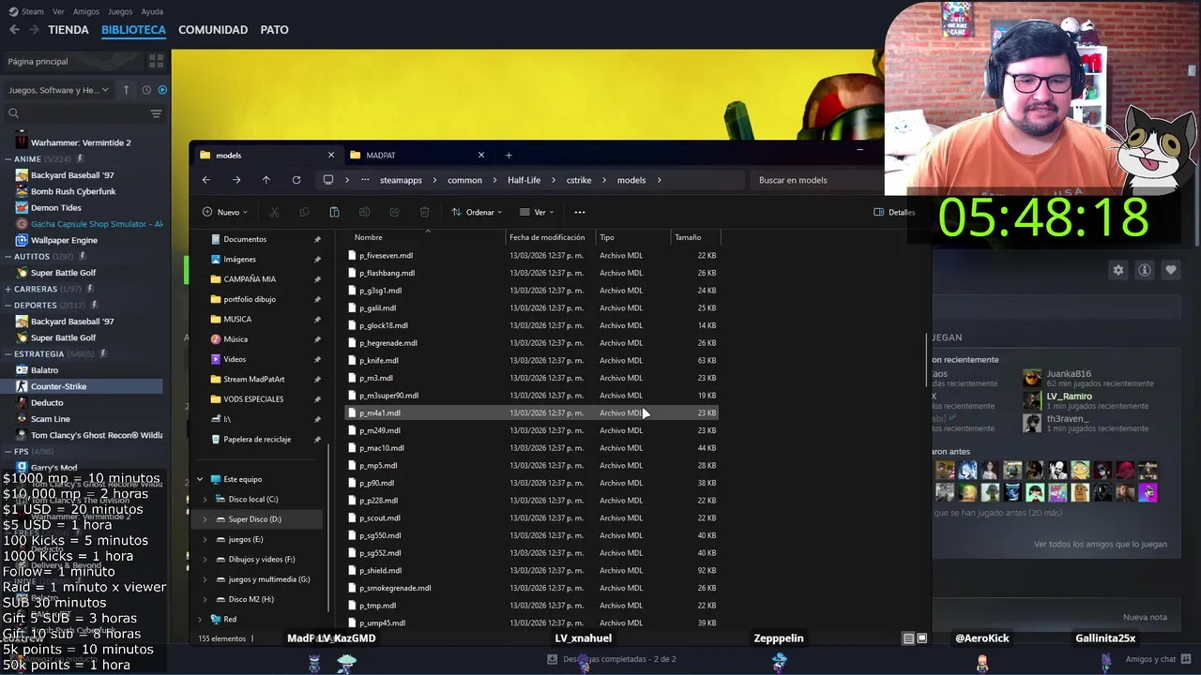Go back in Steam navigation arrow
This screenshot has width=1201, height=675.
click(14, 29)
